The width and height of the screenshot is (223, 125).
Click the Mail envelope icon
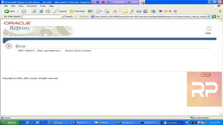pyautogui.click(x=98, y=11)
